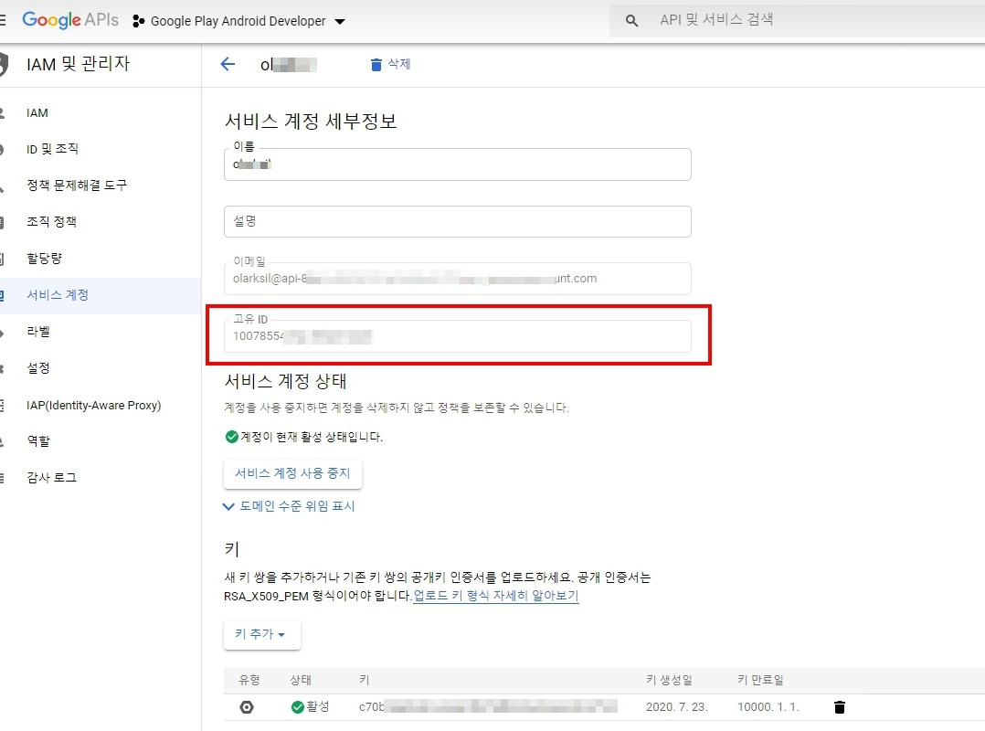Click the trash icon next to 삭제
Image resolution: width=985 pixels, height=731 pixels.
coord(376,64)
